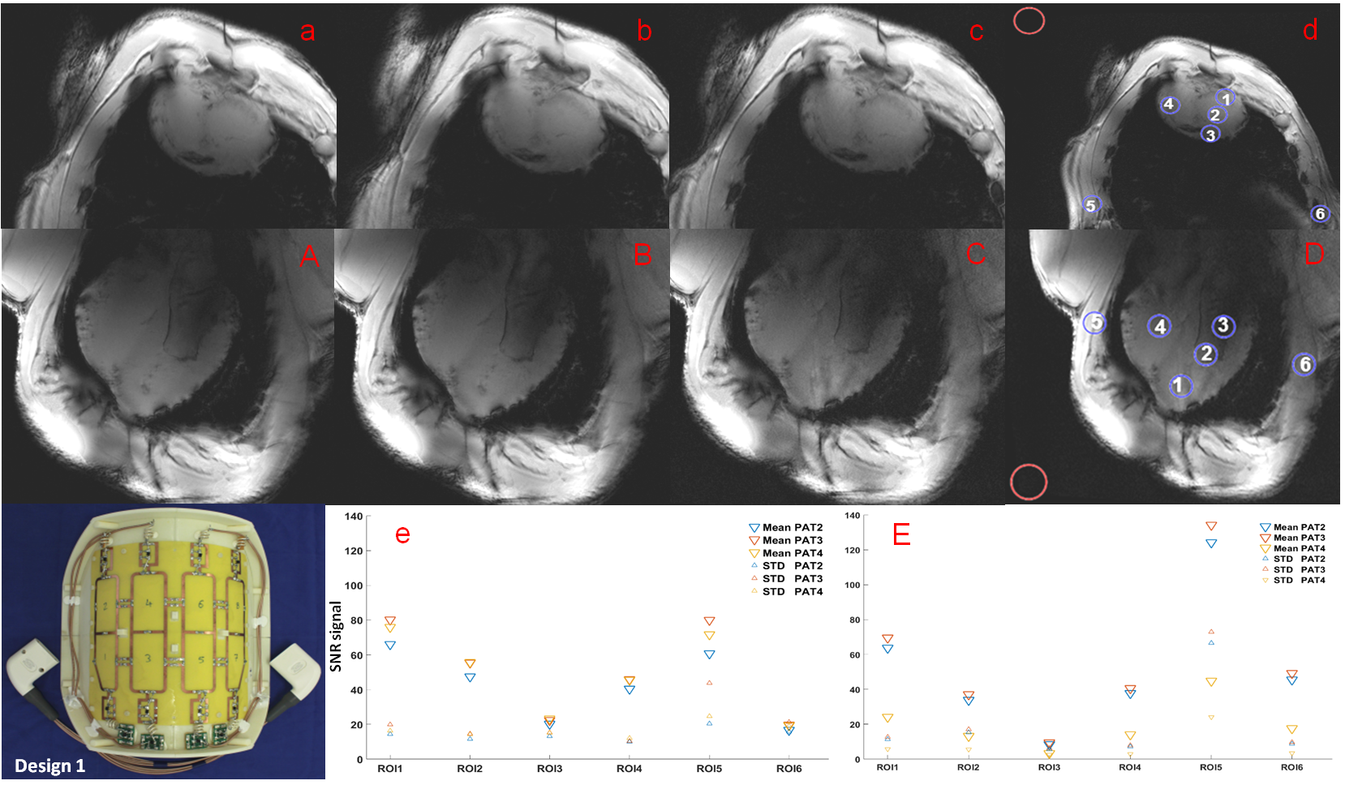Open the MRI image labeled lowercase a
Image resolution: width=1345 pixels, height=785 pixels.
point(168,115)
